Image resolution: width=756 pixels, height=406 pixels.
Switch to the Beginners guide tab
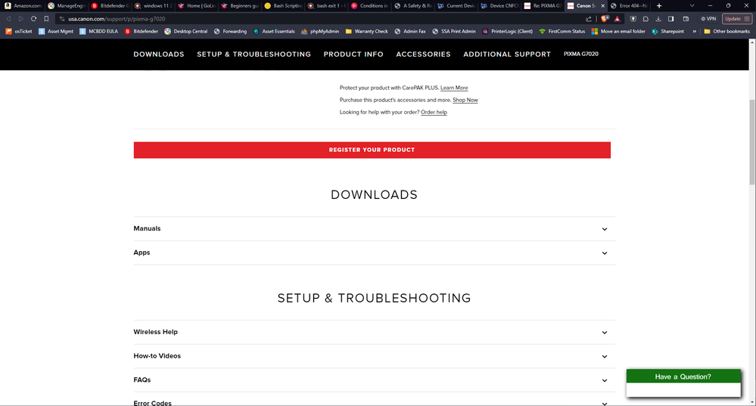point(240,6)
